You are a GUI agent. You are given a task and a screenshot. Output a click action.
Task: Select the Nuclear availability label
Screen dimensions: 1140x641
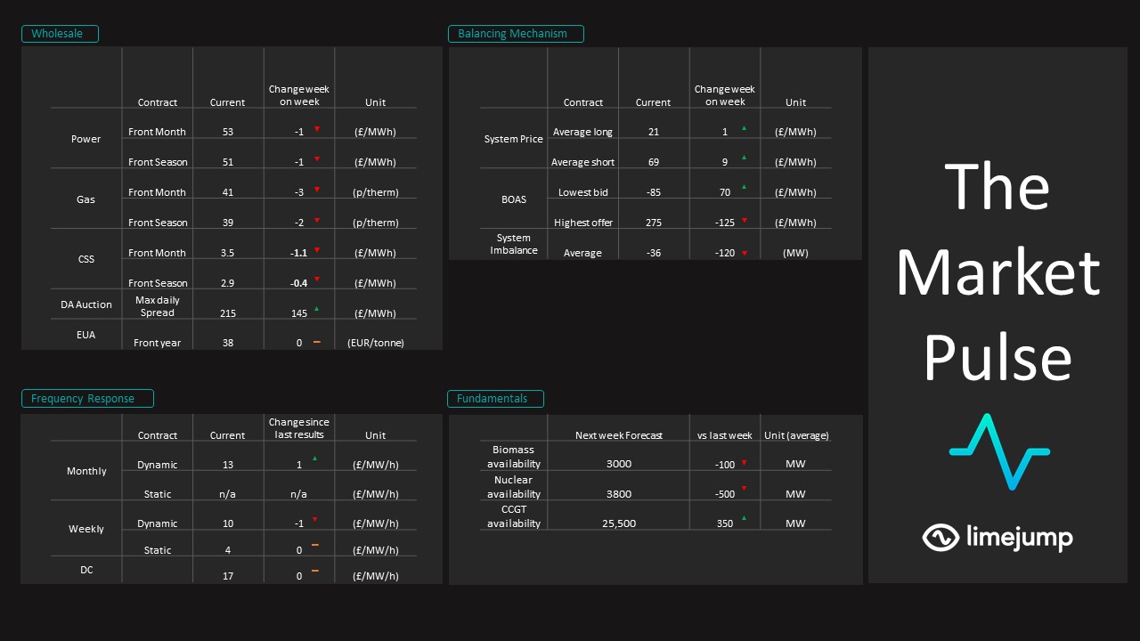point(513,486)
